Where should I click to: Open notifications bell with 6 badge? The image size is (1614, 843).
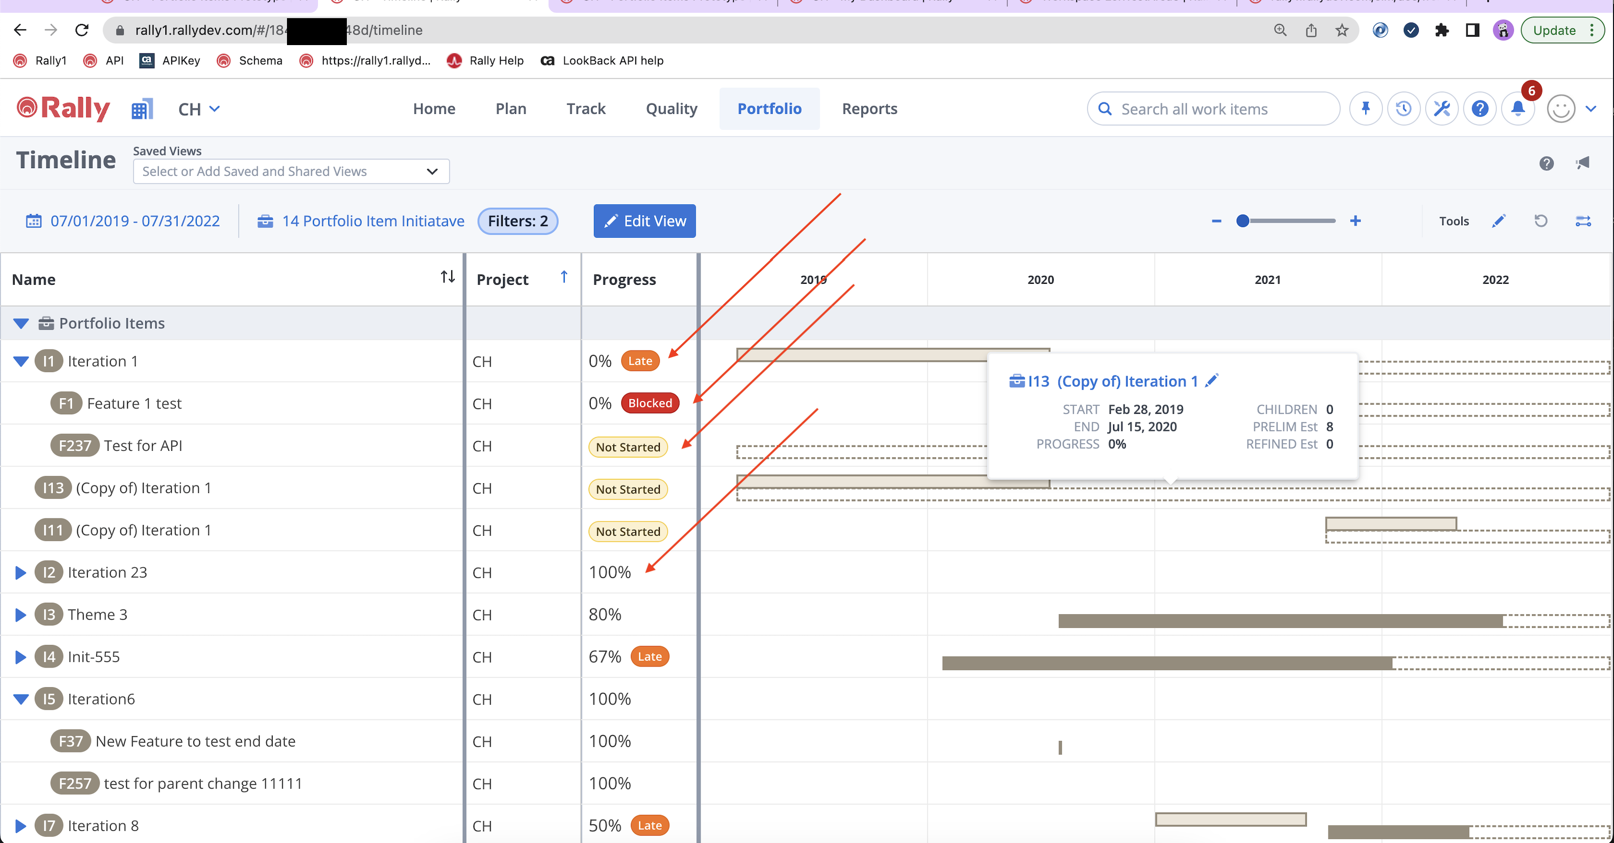coord(1517,109)
